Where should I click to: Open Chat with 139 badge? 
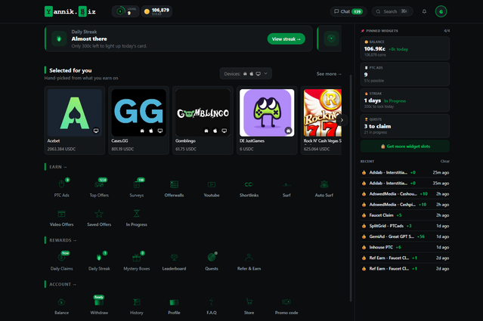click(x=348, y=11)
